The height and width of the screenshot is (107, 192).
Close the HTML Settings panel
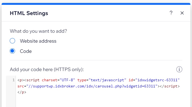tap(182, 13)
